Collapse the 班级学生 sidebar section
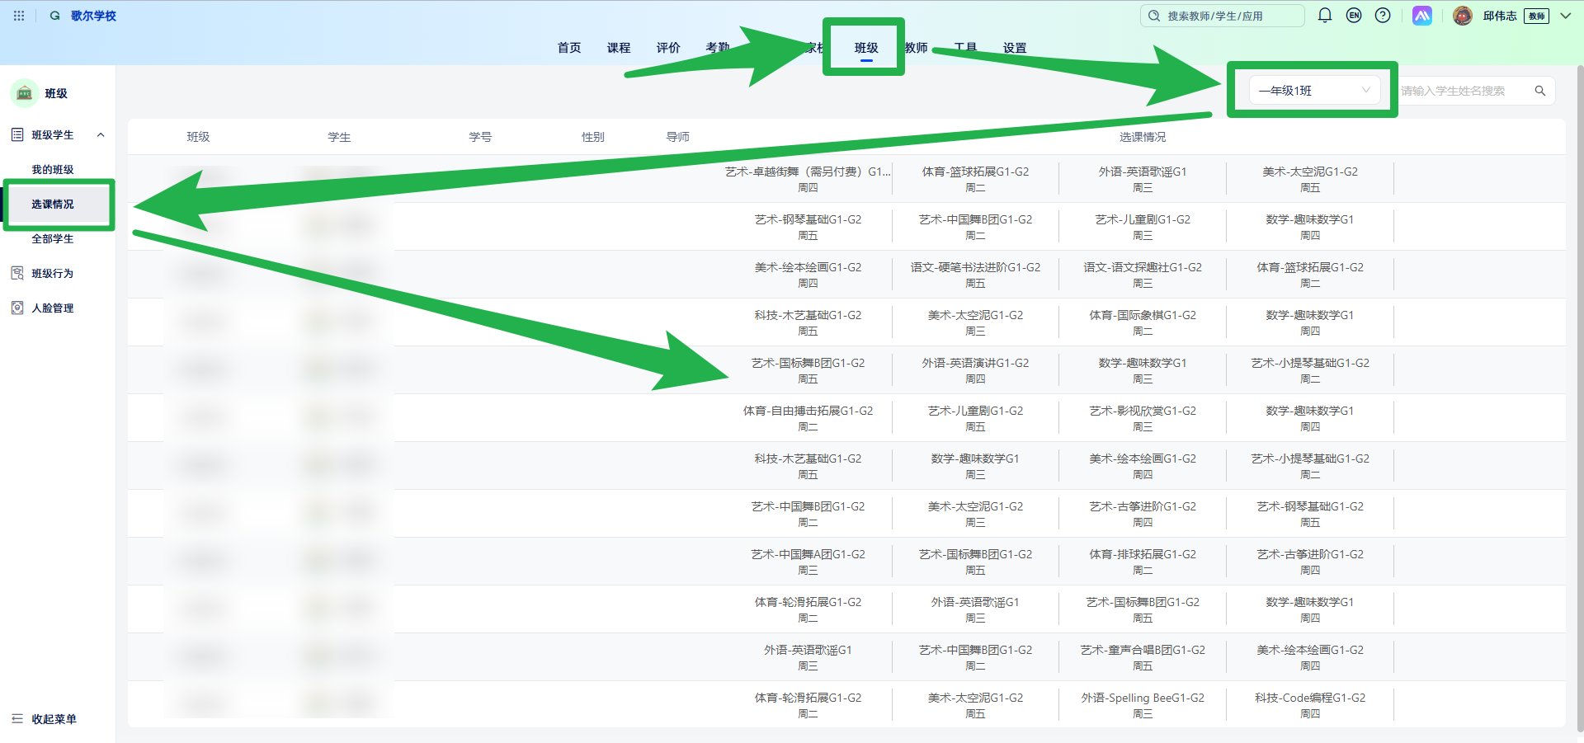This screenshot has height=743, width=1584. pos(101,135)
